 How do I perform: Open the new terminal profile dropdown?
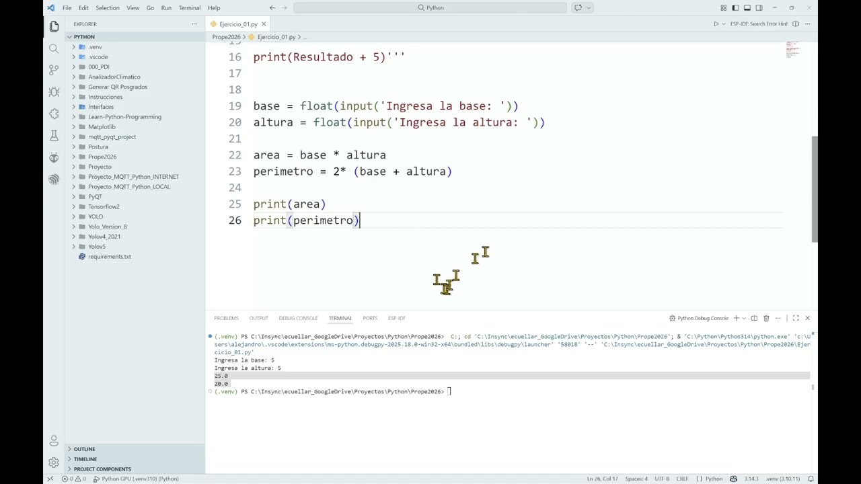point(743,318)
